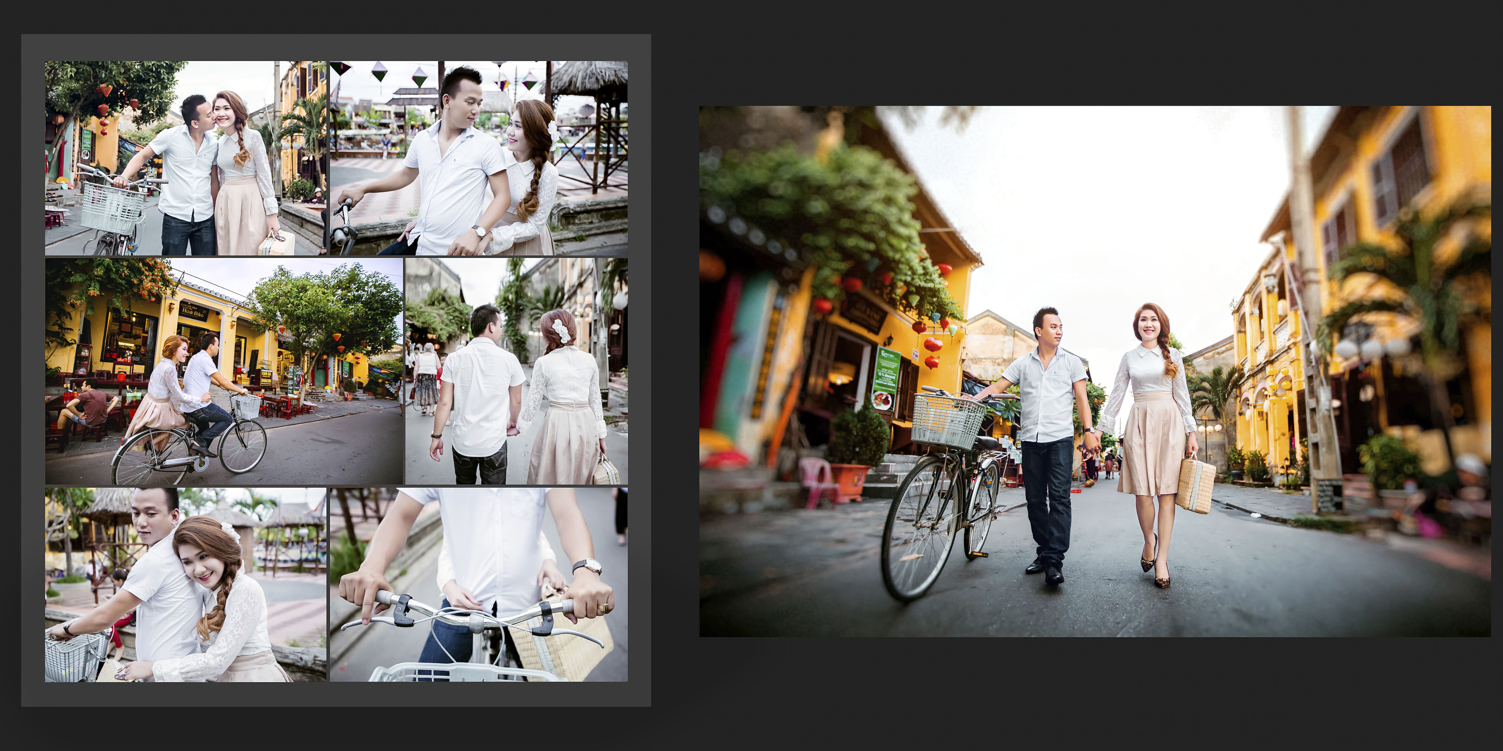Click the photo of the woman hugging the man from behind

pos(186,585)
